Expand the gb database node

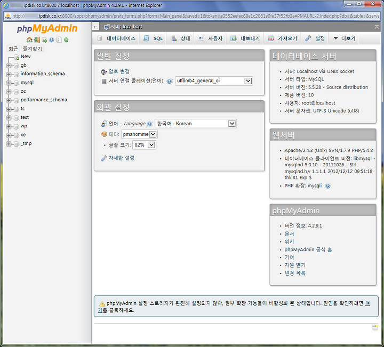[x=9, y=66]
